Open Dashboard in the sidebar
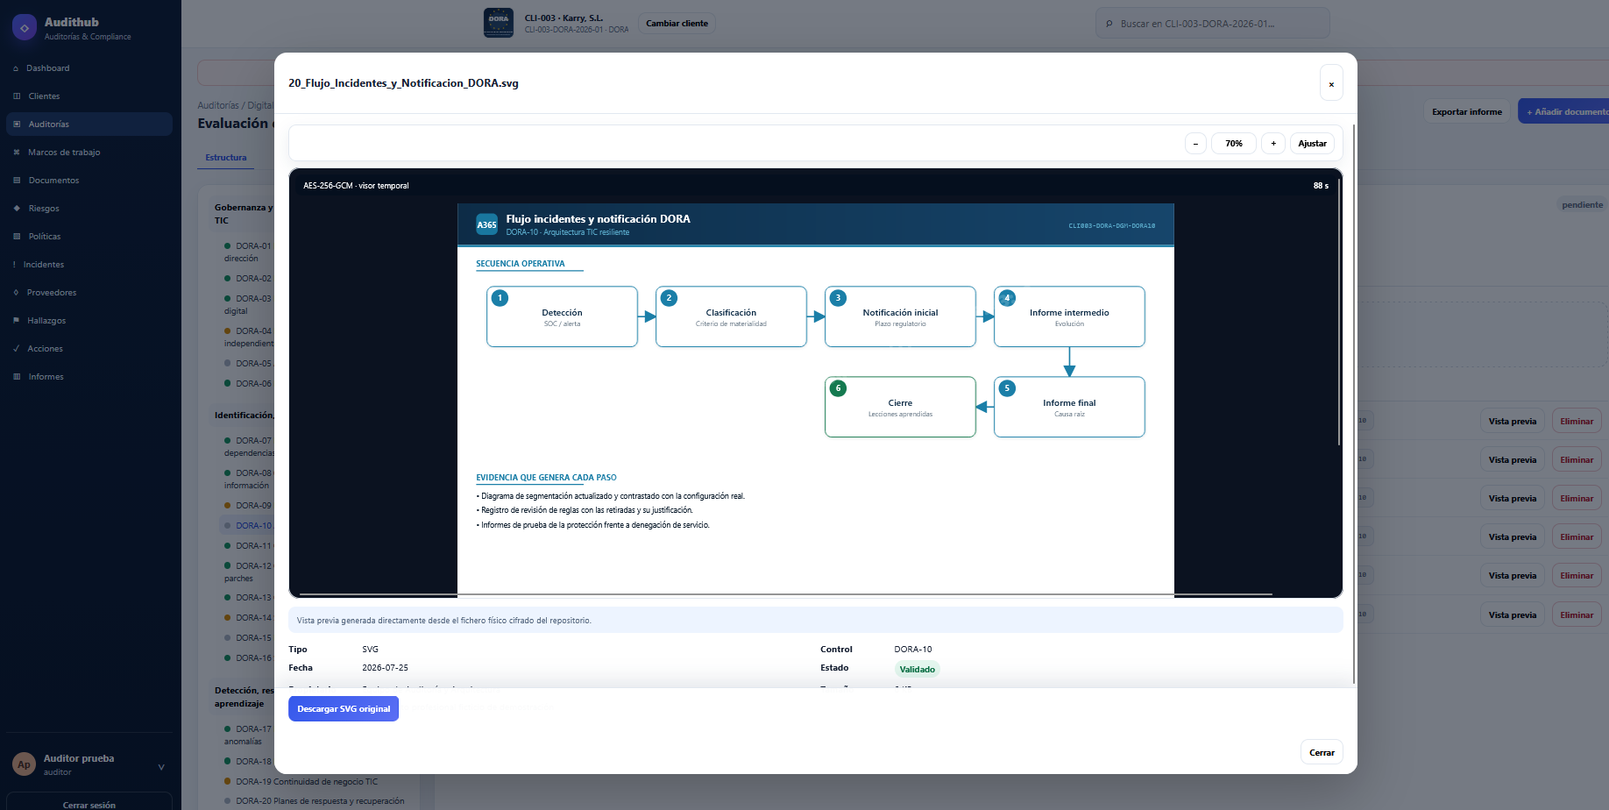The image size is (1609, 810). (x=47, y=68)
